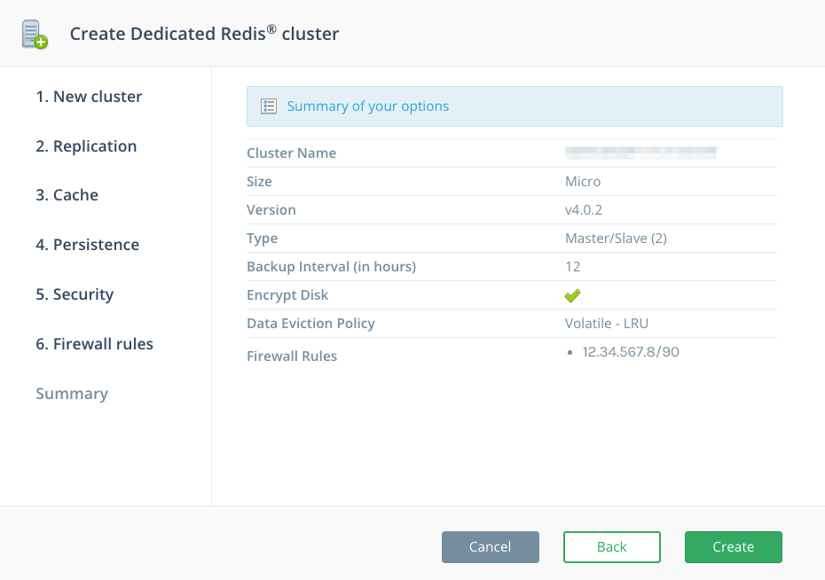Click the Master/Slave (2) value

point(617,239)
